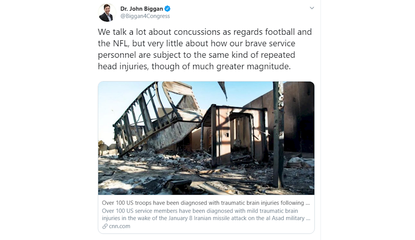Visit the @Biggan4Congress handle link
415x240 pixels.
(x=145, y=16)
